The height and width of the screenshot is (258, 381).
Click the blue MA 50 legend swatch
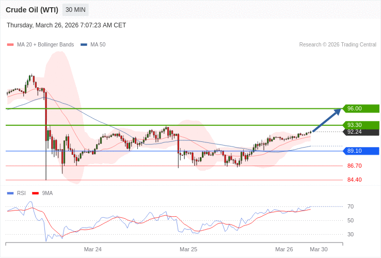click(84, 45)
